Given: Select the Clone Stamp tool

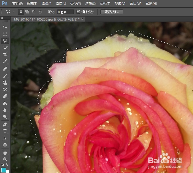Looking at the screenshot, I should pyautogui.click(x=5, y=83).
